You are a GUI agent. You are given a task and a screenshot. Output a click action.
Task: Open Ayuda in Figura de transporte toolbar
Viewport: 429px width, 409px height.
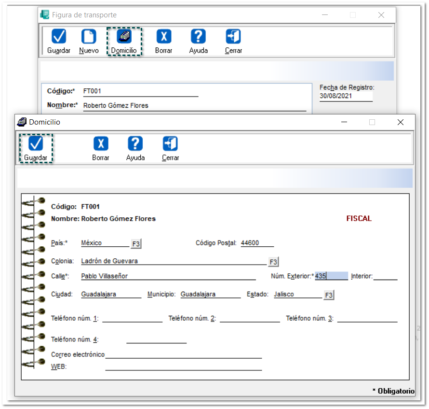(199, 42)
